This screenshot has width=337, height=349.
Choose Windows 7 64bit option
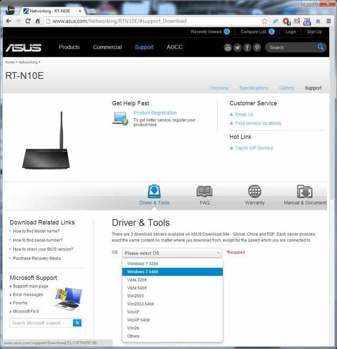coord(172,272)
